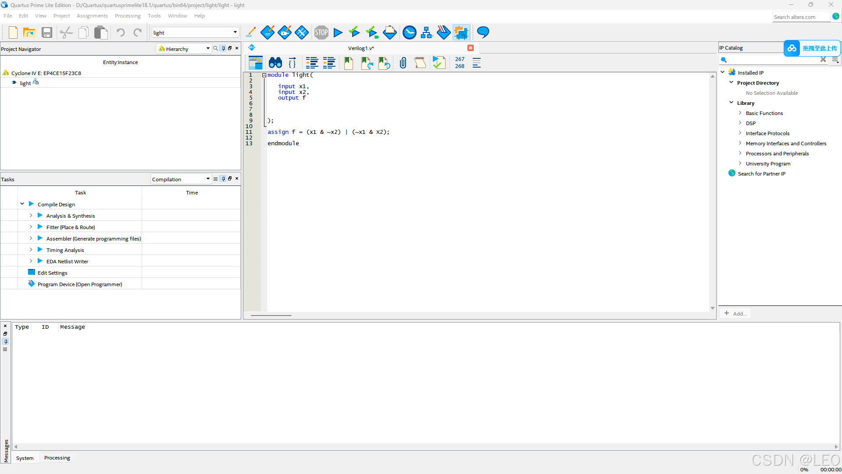The height and width of the screenshot is (474, 842).
Task: Toggle pin on Project Navigator panel
Action: 223,48
